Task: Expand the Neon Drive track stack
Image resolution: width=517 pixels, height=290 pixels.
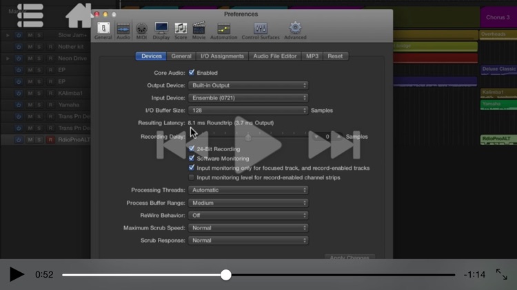Action: pos(8,58)
